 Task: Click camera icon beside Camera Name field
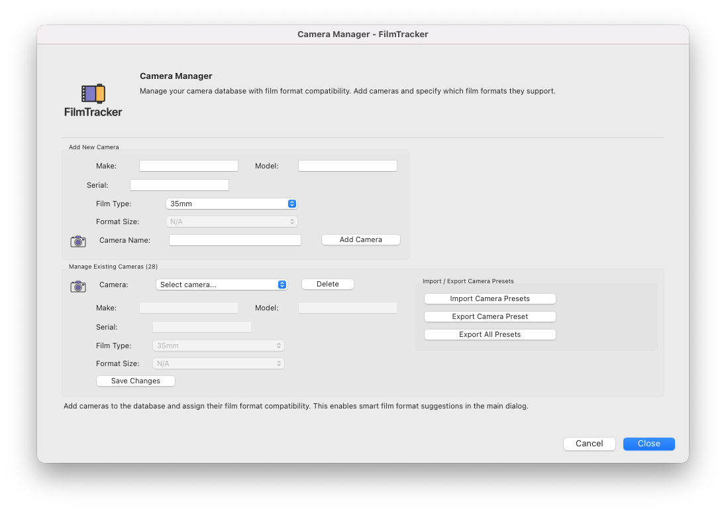click(x=78, y=241)
